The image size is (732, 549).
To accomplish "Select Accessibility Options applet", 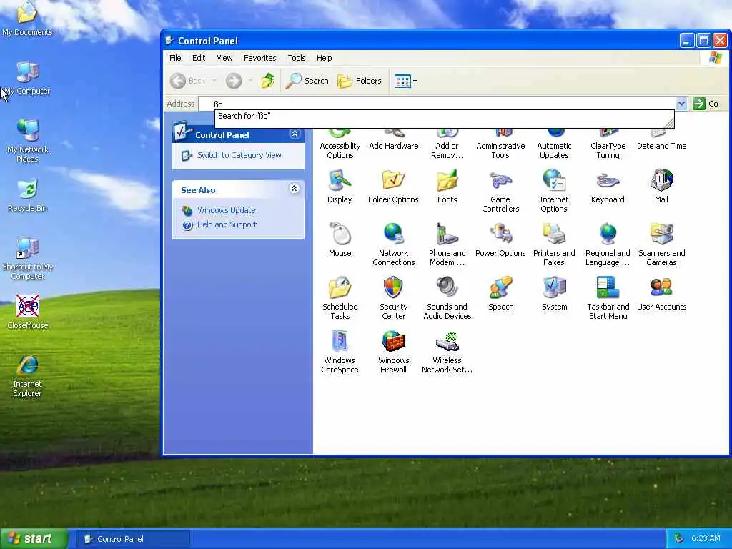I will (340, 145).
